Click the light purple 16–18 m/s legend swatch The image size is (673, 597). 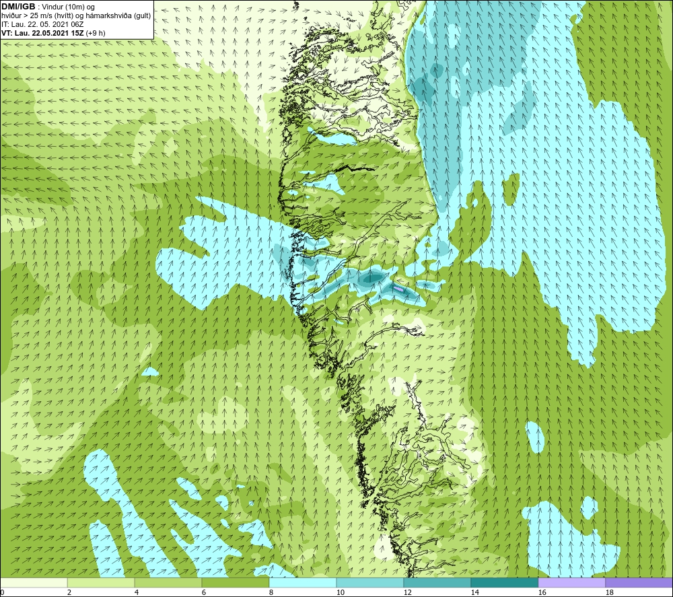click(571, 583)
